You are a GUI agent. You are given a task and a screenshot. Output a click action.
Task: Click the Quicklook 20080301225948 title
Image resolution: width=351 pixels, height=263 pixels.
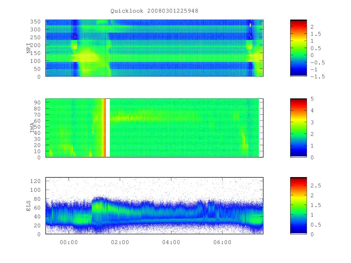pos(154,11)
